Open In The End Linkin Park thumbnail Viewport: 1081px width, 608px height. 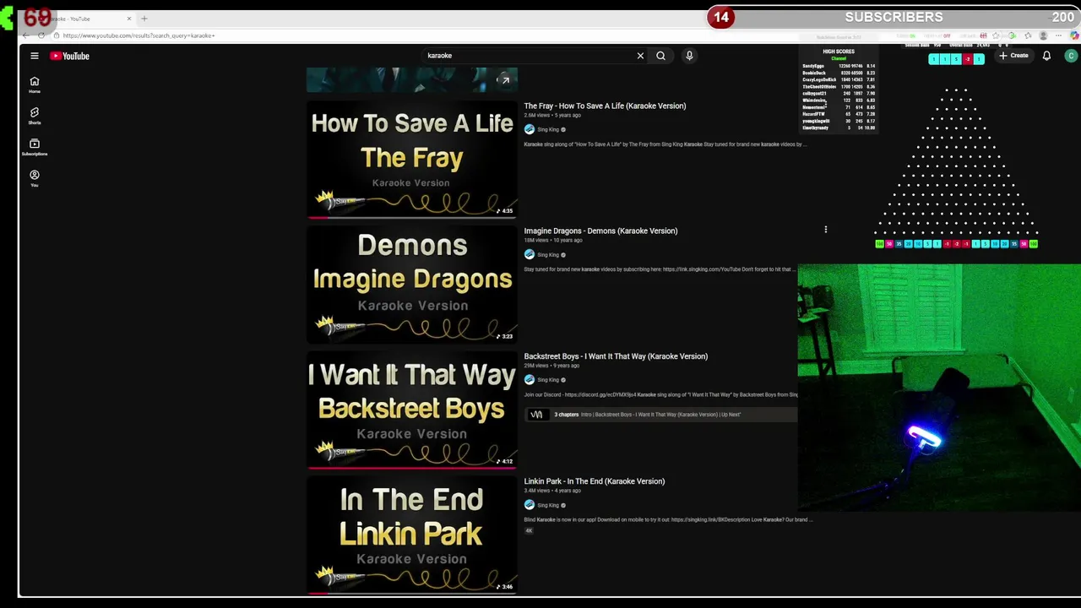[x=412, y=535]
